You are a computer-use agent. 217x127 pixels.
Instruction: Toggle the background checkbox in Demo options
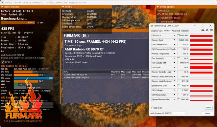(158, 22)
